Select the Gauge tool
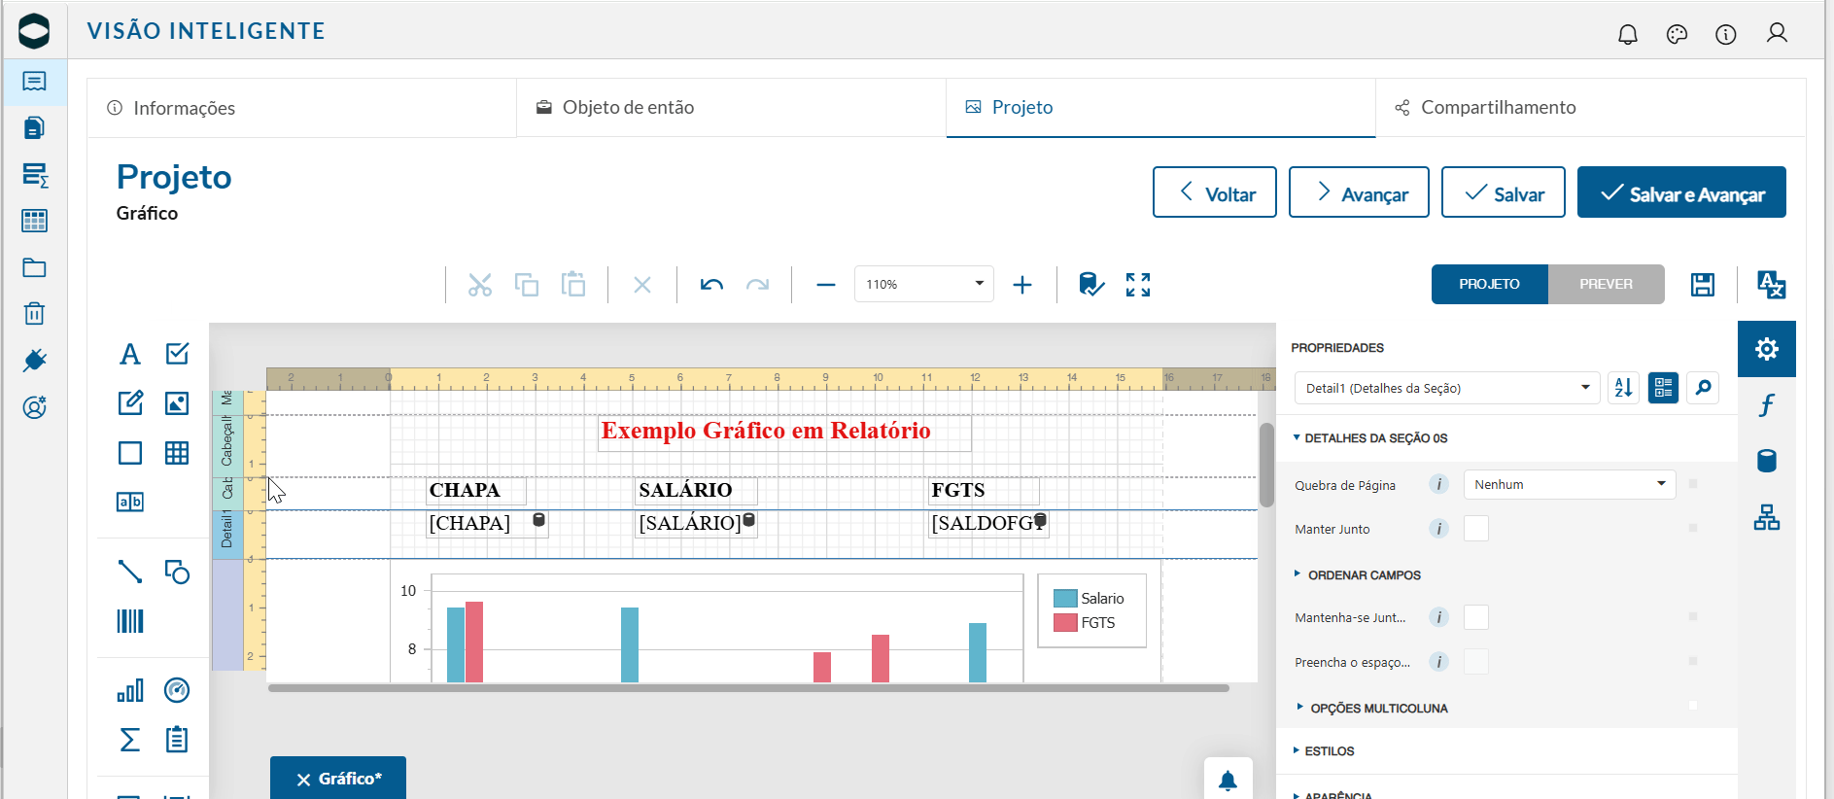 177,690
